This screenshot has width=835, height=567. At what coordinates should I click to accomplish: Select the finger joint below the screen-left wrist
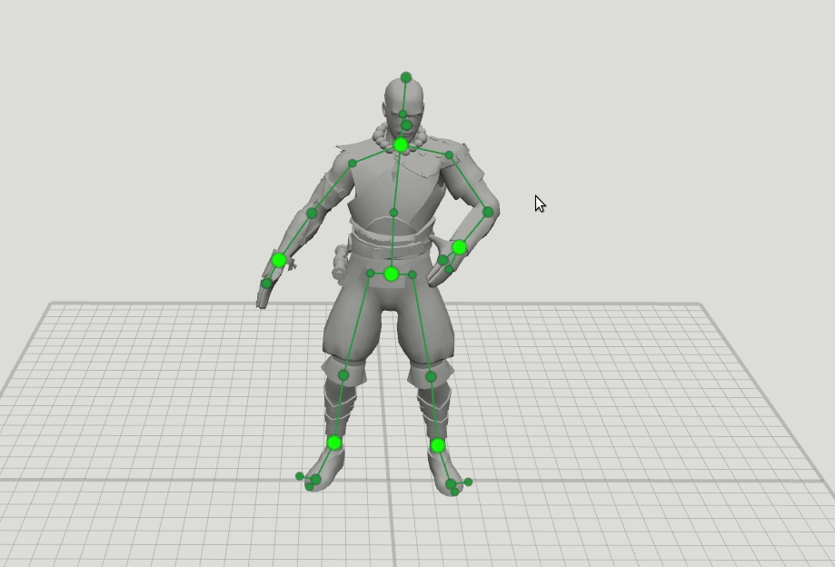(266, 283)
